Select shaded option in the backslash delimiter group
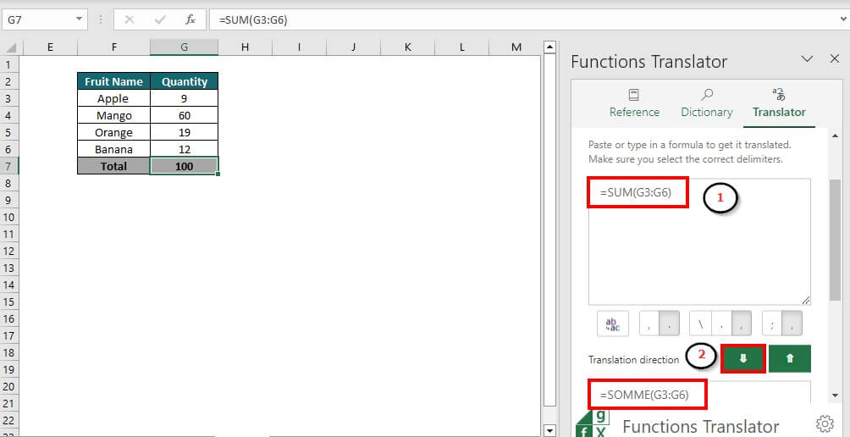Viewport: 850px width, 437px height. [742, 324]
